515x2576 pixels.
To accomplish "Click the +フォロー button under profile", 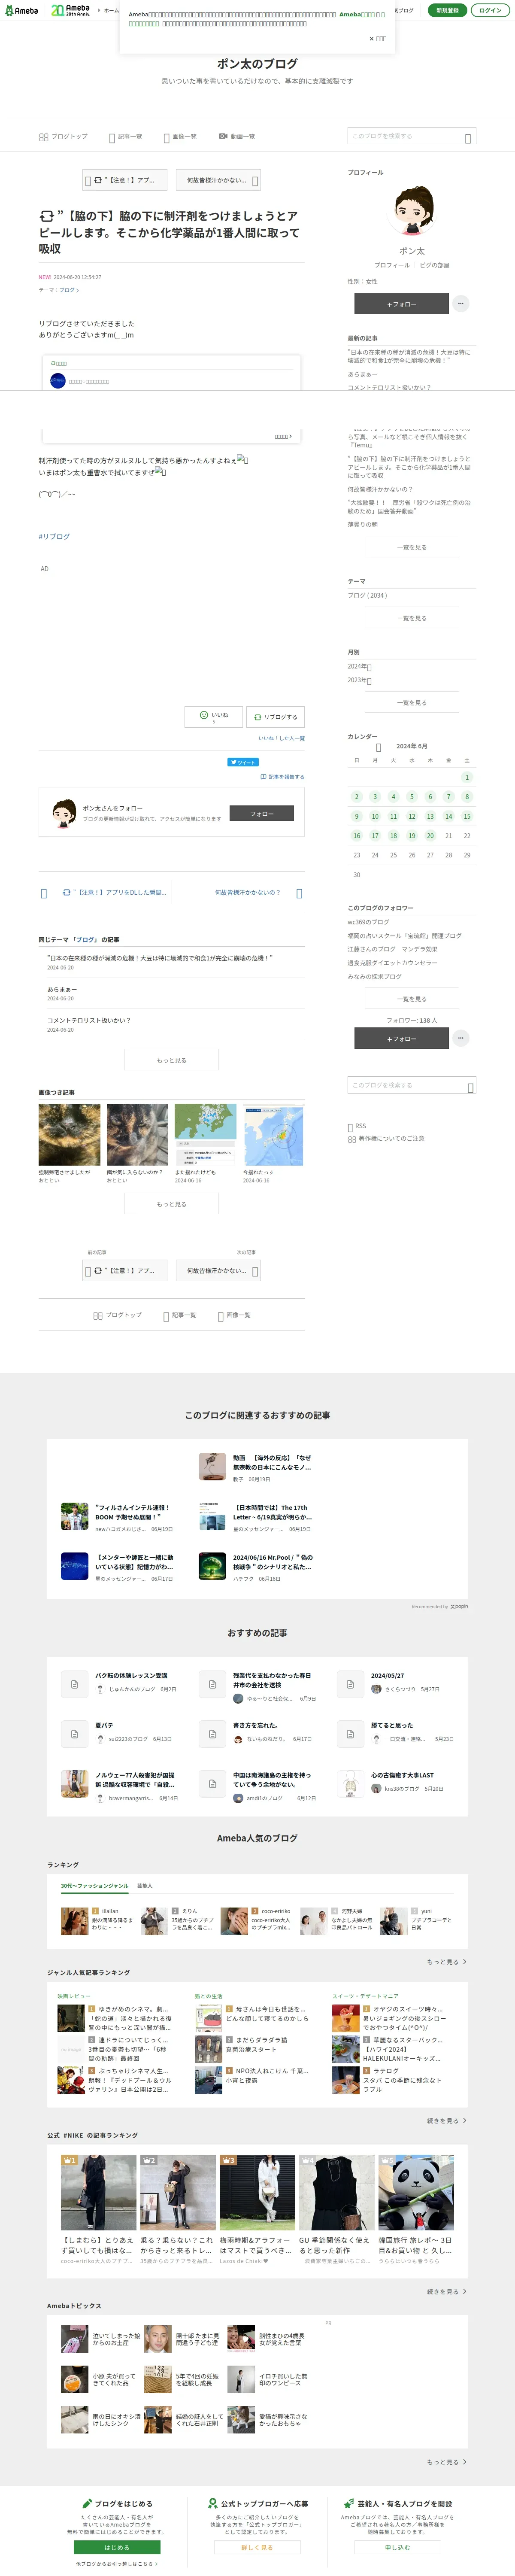I will pyautogui.click(x=401, y=304).
